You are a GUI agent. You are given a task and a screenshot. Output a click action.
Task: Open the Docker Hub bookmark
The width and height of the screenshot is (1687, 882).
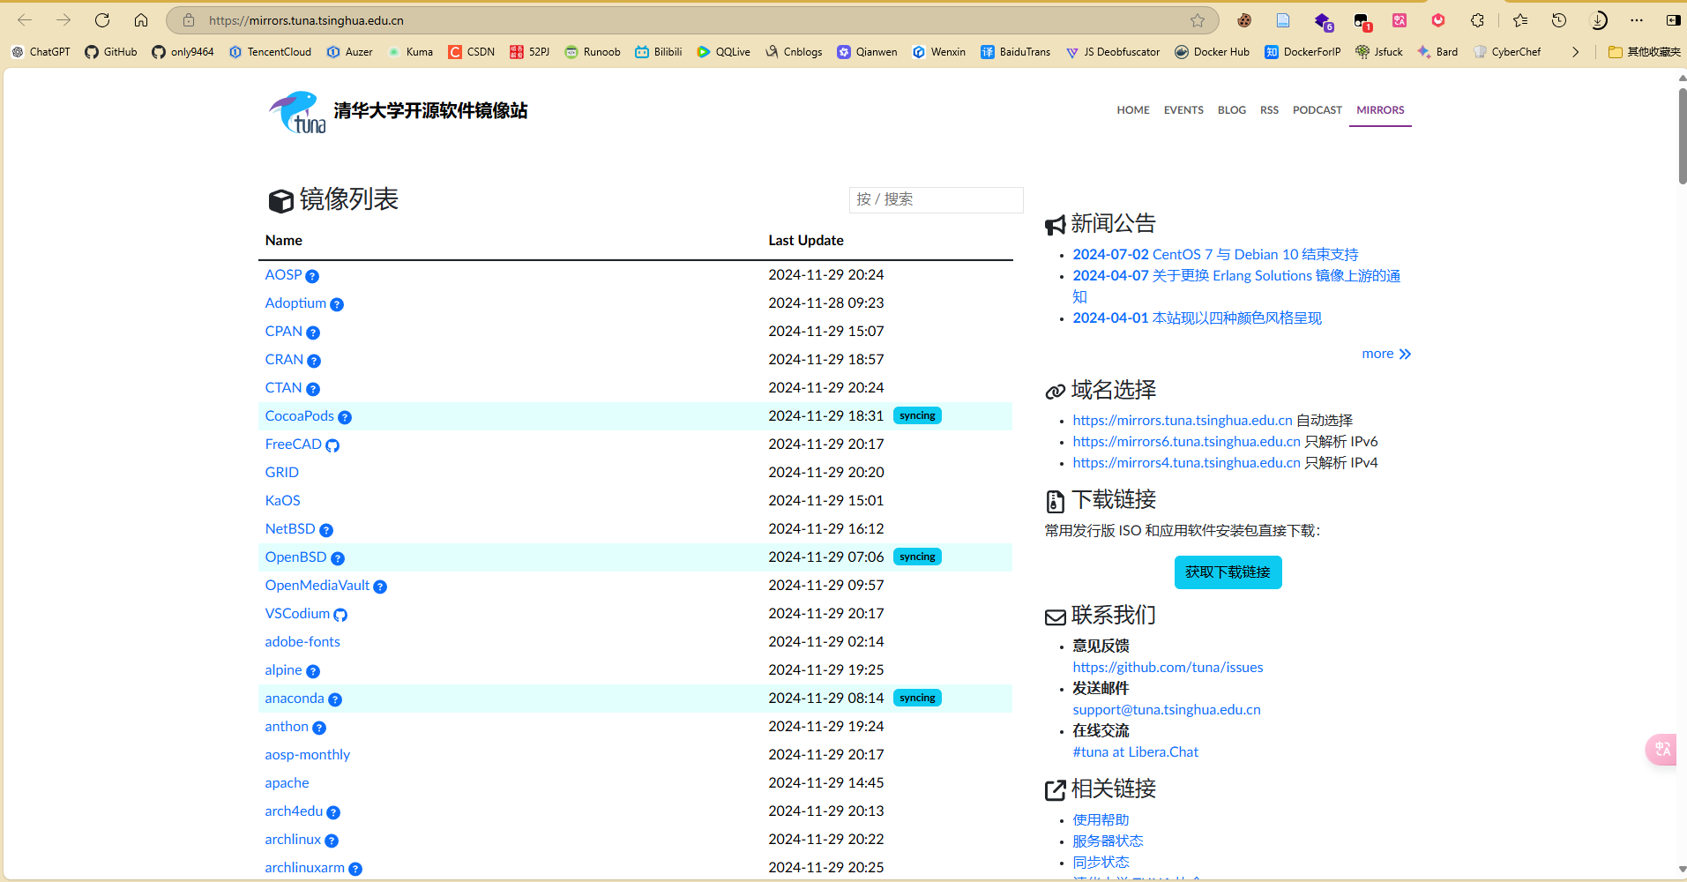tap(1212, 52)
